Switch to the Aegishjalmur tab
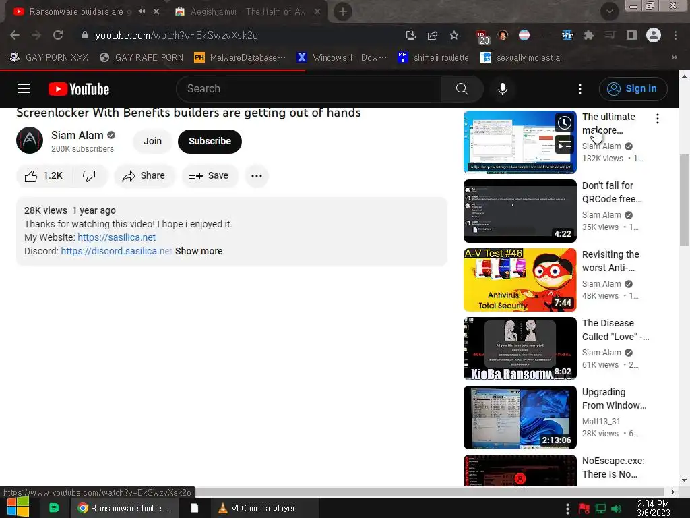This screenshot has width=690, height=518. (249, 11)
